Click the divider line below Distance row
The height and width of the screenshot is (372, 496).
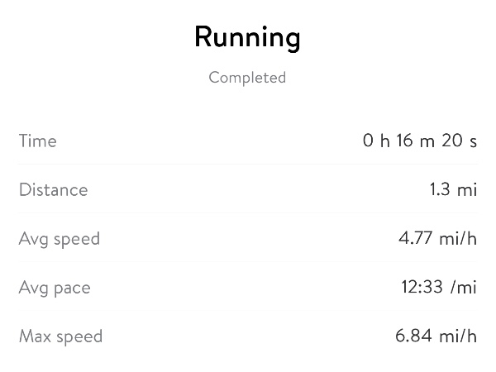(x=248, y=213)
